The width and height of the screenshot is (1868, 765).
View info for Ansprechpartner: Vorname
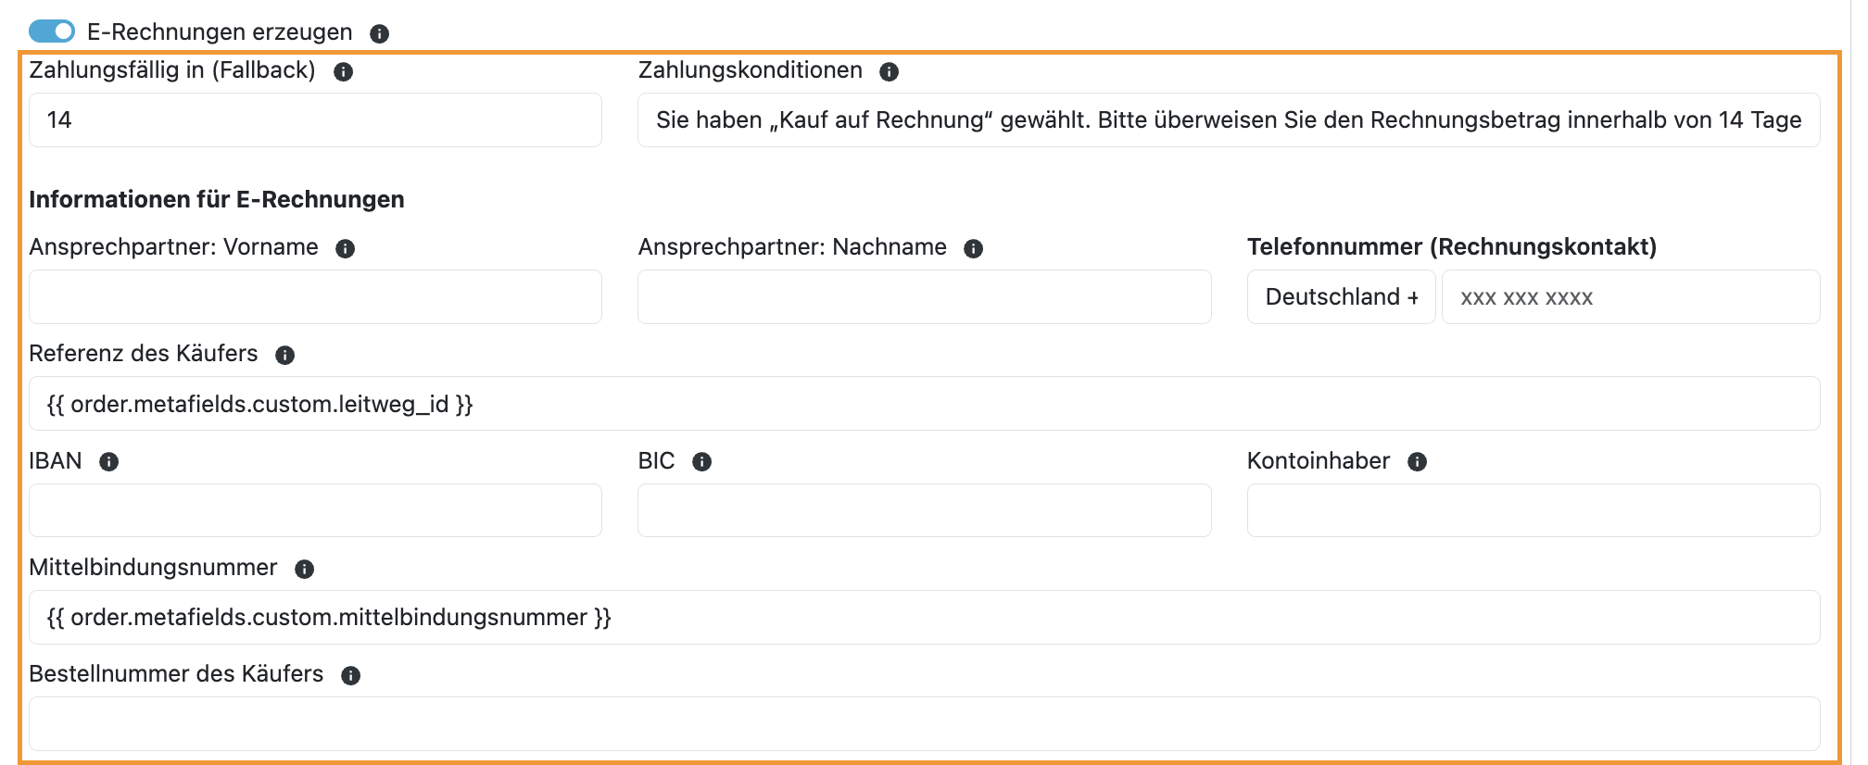(x=345, y=249)
